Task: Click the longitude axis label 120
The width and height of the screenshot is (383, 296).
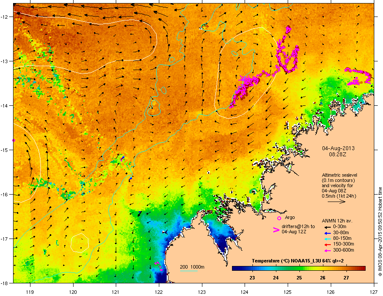Action: pos(73,292)
